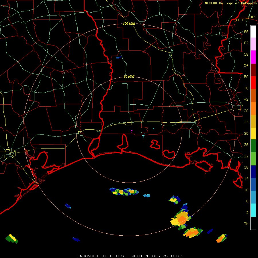Viewport: 258px width, 258px height.
Task: Click the 50 NMI range ring label
Action: click(129, 77)
